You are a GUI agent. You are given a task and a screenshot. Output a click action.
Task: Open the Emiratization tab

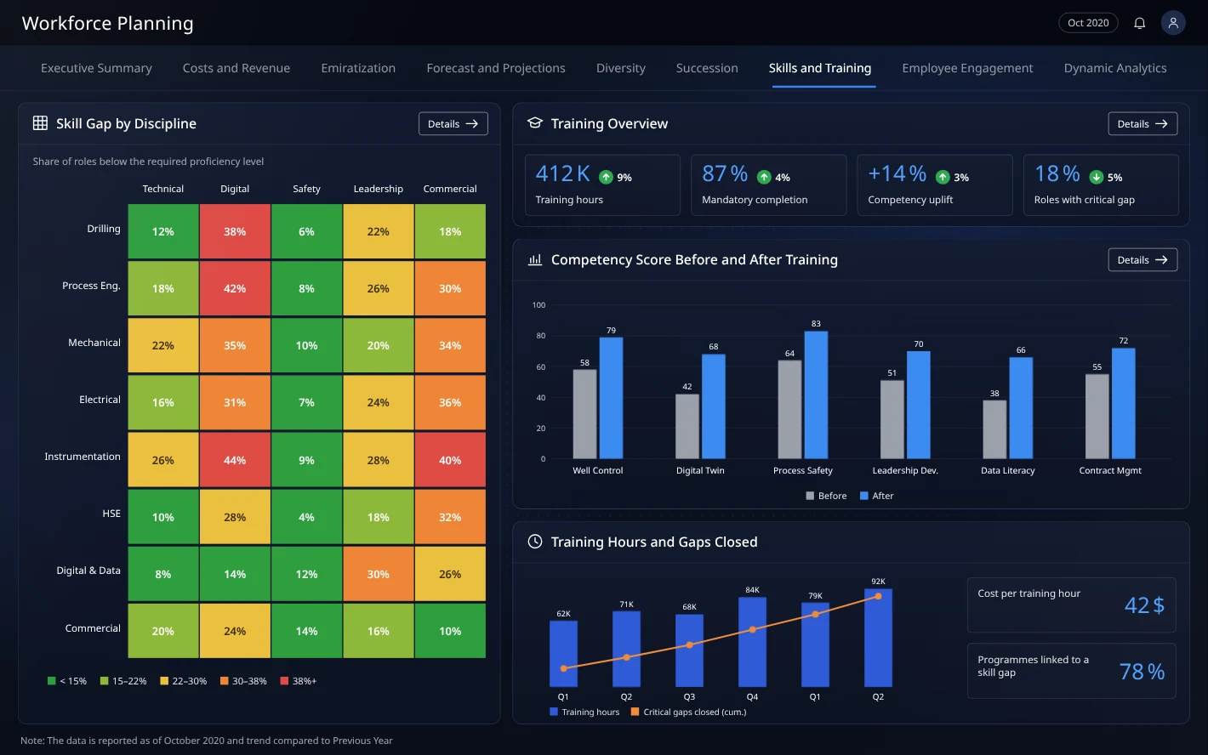pos(358,68)
